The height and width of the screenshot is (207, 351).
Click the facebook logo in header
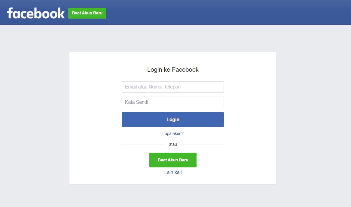(x=36, y=13)
